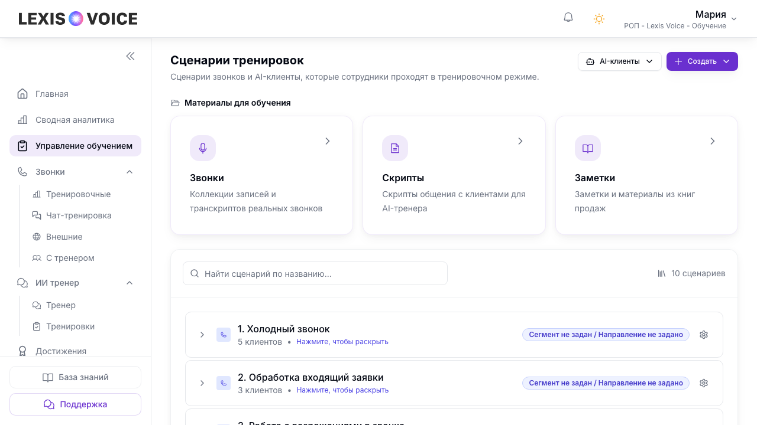Click search magnifier icon in scenario search

[x=194, y=273]
